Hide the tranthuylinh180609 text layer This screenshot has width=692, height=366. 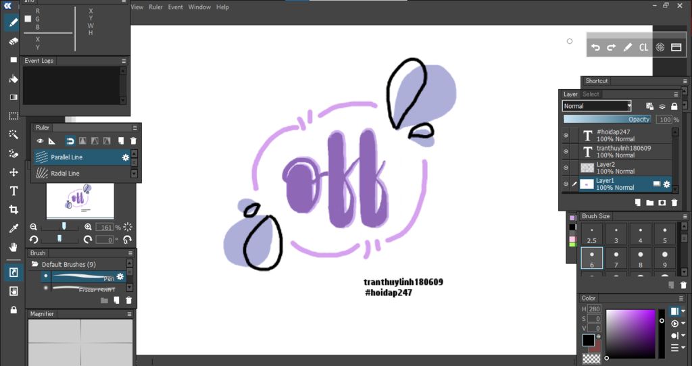coord(566,151)
